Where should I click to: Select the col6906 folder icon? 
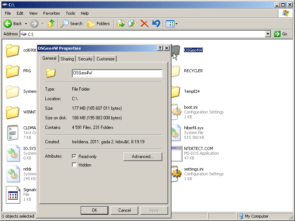pyautogui.click(x=13, y=50)
